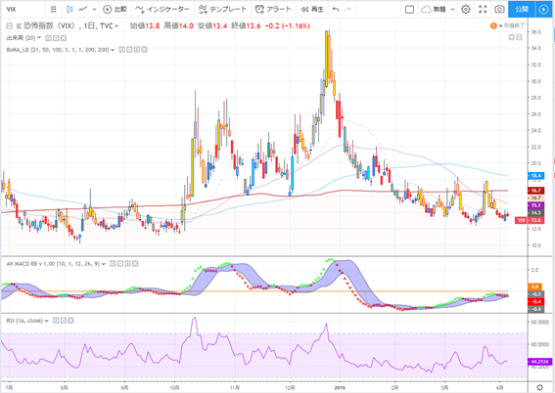
Task: Click the play icon beside 公開
Action: pos(544,9)
